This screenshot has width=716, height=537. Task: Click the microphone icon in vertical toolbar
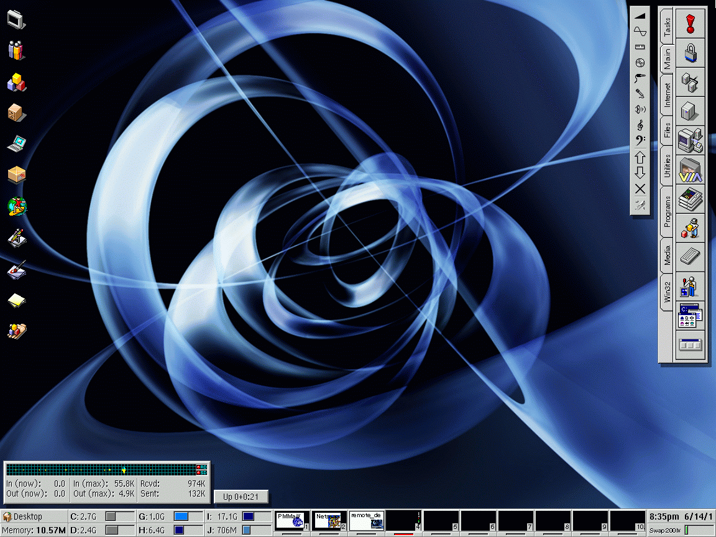coord(640,94)
